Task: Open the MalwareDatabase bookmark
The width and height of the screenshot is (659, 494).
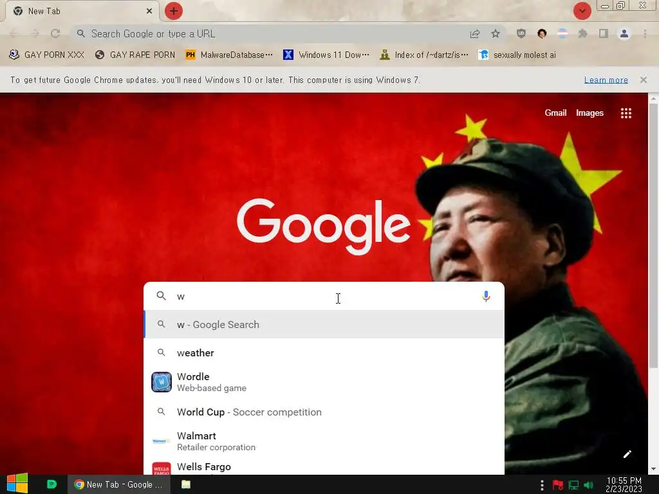Action: pos(229,55)
